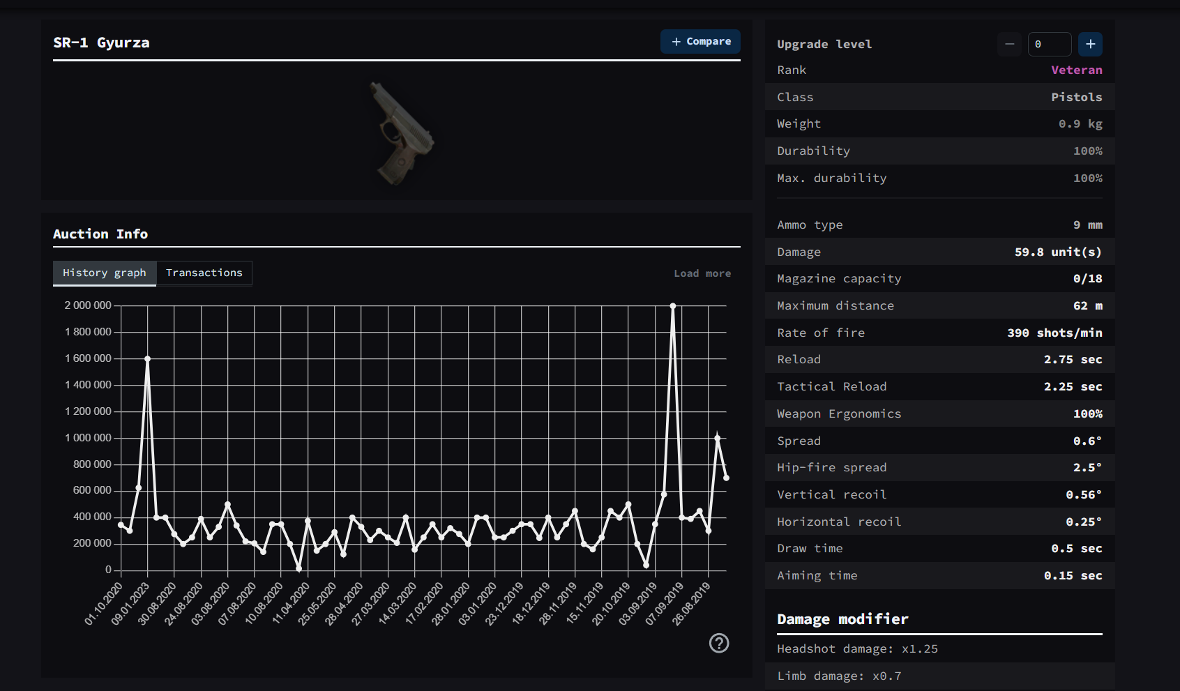
Task: Open the graph help question-mark icon
Action: click(x=719, y=643)
